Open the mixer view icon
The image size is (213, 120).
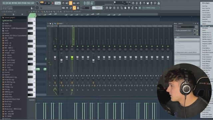click(x=118, y=8)
